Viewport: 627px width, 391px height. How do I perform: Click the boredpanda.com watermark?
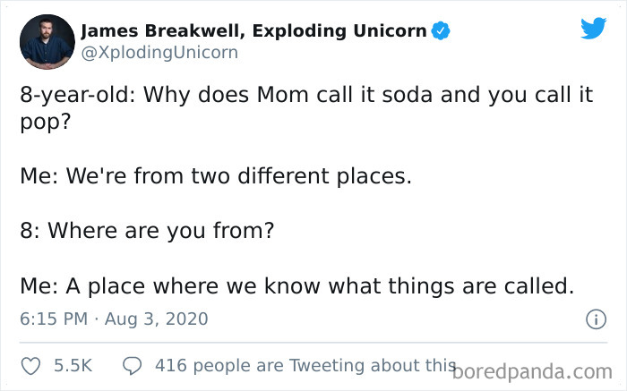coord(535,370)
